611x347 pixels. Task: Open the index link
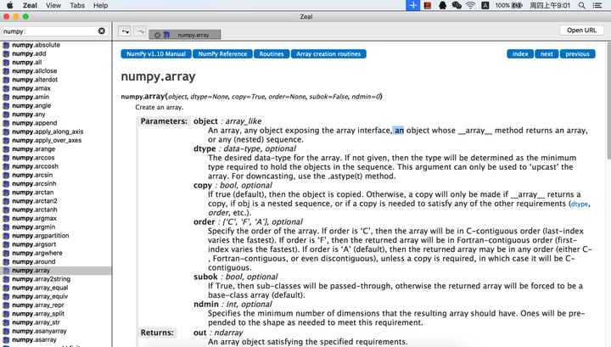[520, 53]
